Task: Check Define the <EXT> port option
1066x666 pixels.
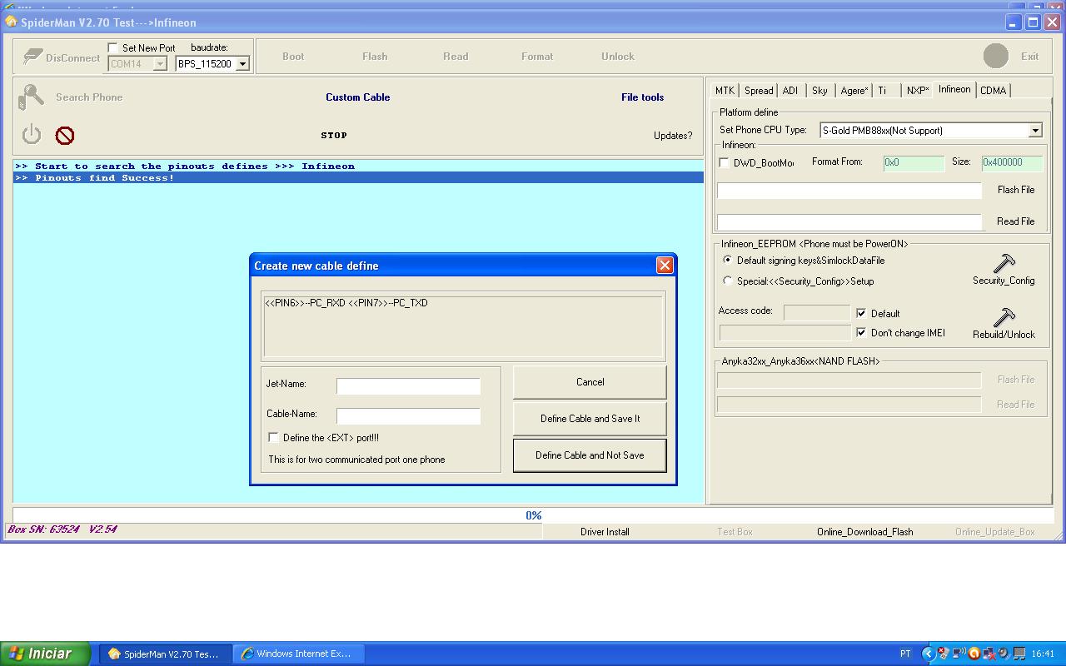Action: pyautogui.click(x=273, y=437)
